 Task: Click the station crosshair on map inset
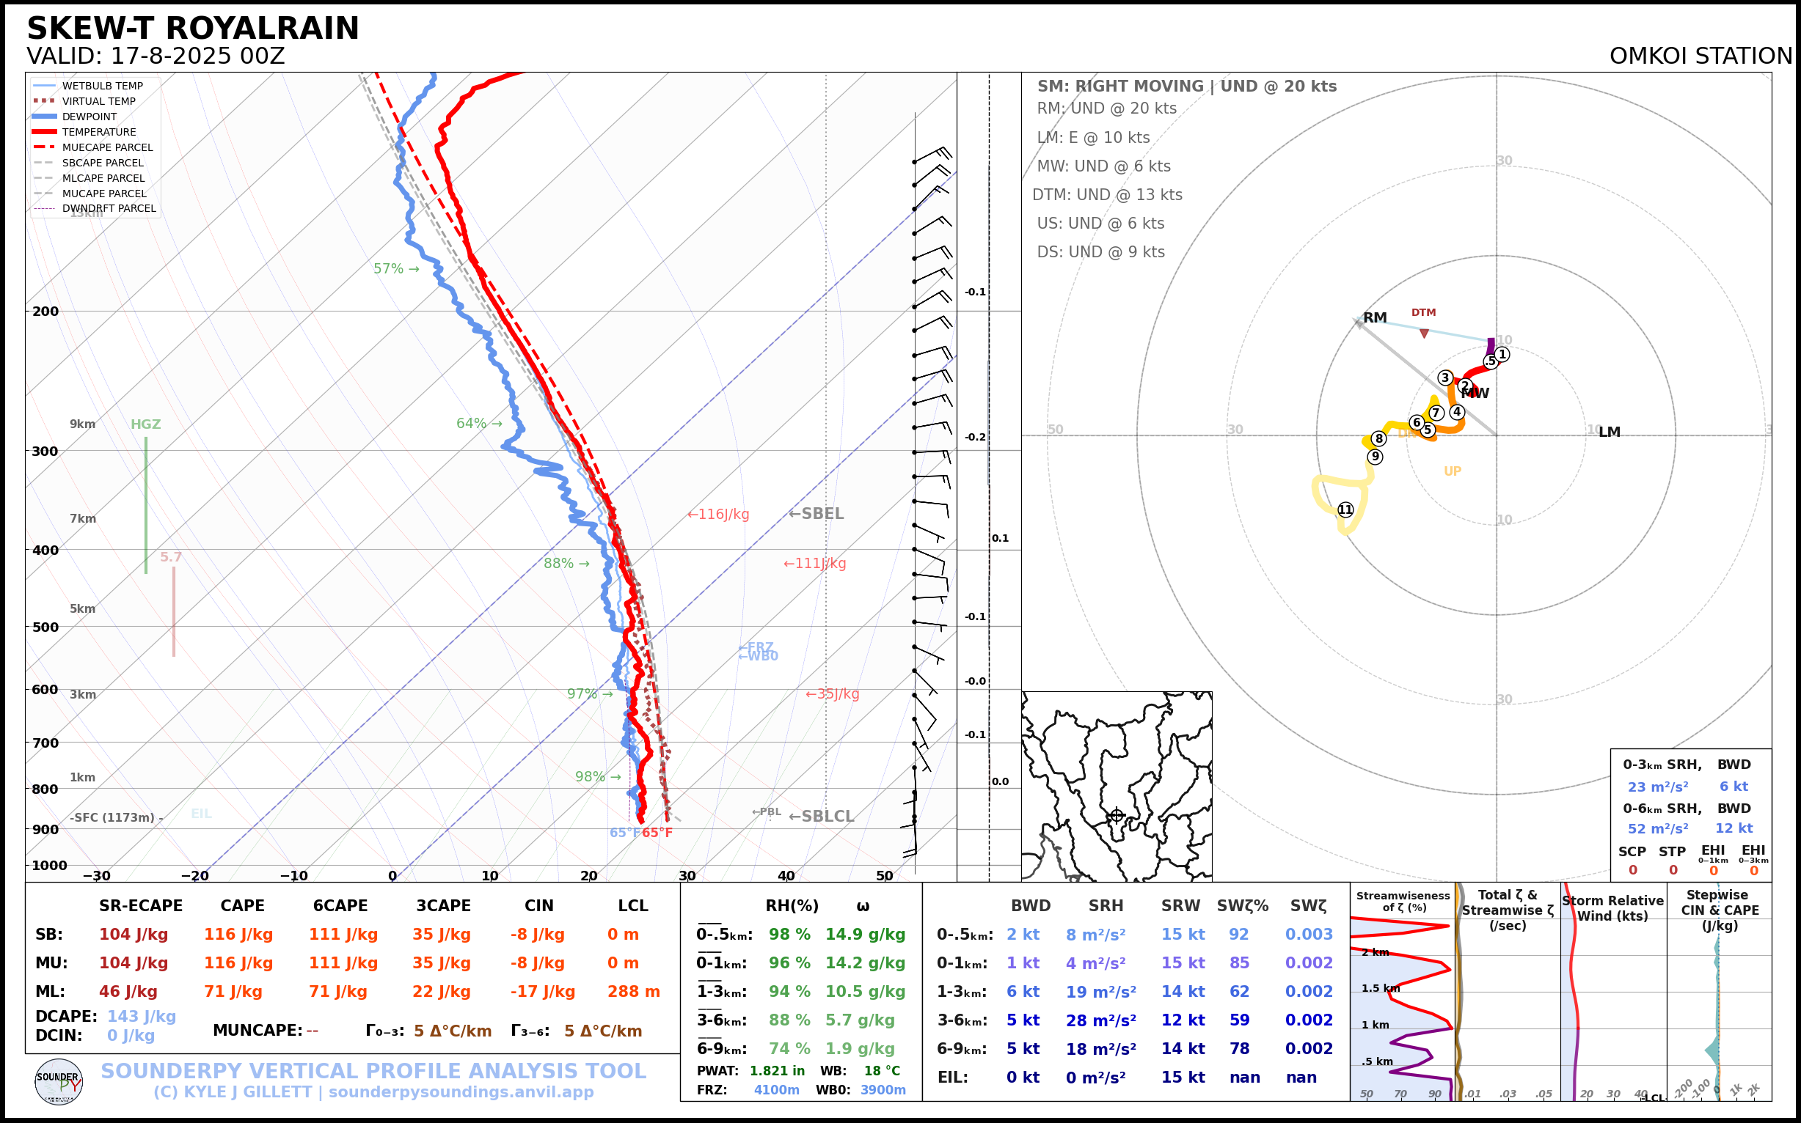1116,816
